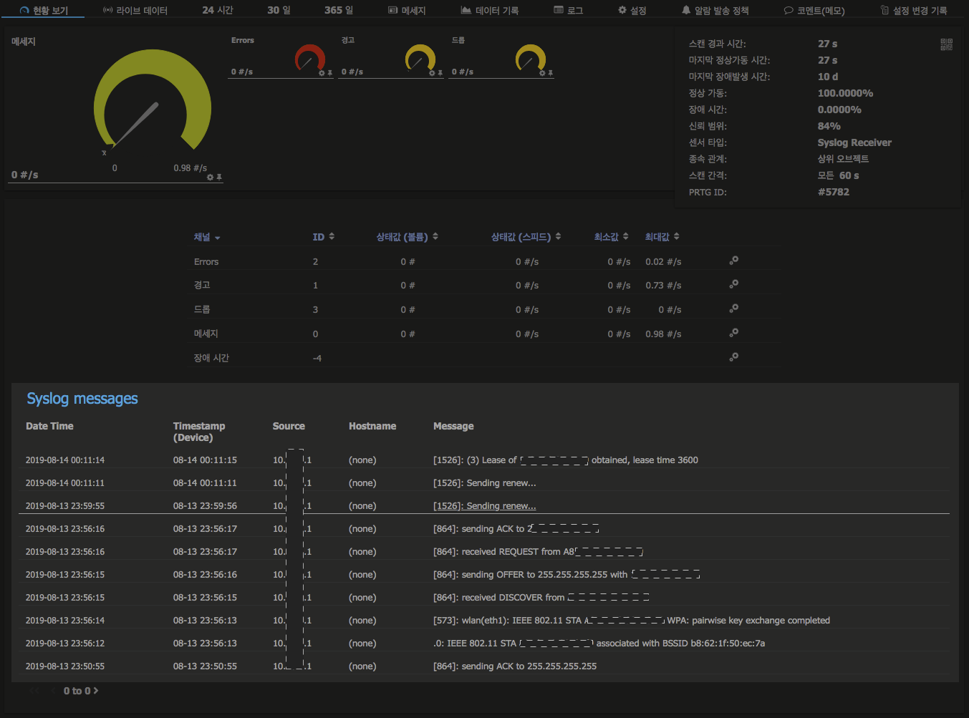The height and width of the screenshot is (718, 969).
Task: Open the 로그 tab
Action: 569,10
